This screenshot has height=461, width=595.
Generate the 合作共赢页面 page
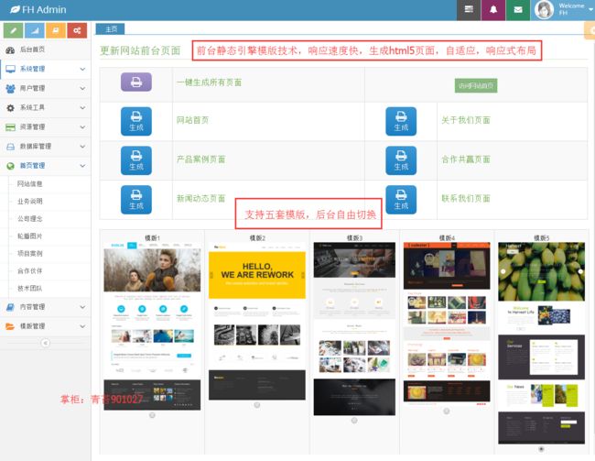pos(401,160)
